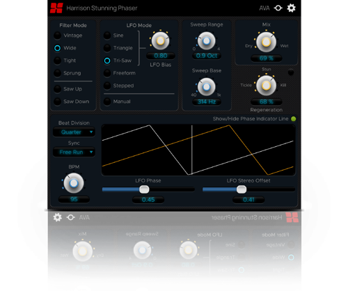Click the LFO waveform display
Image resolution: width=348 pixels, height=291 pixels.
198,150
